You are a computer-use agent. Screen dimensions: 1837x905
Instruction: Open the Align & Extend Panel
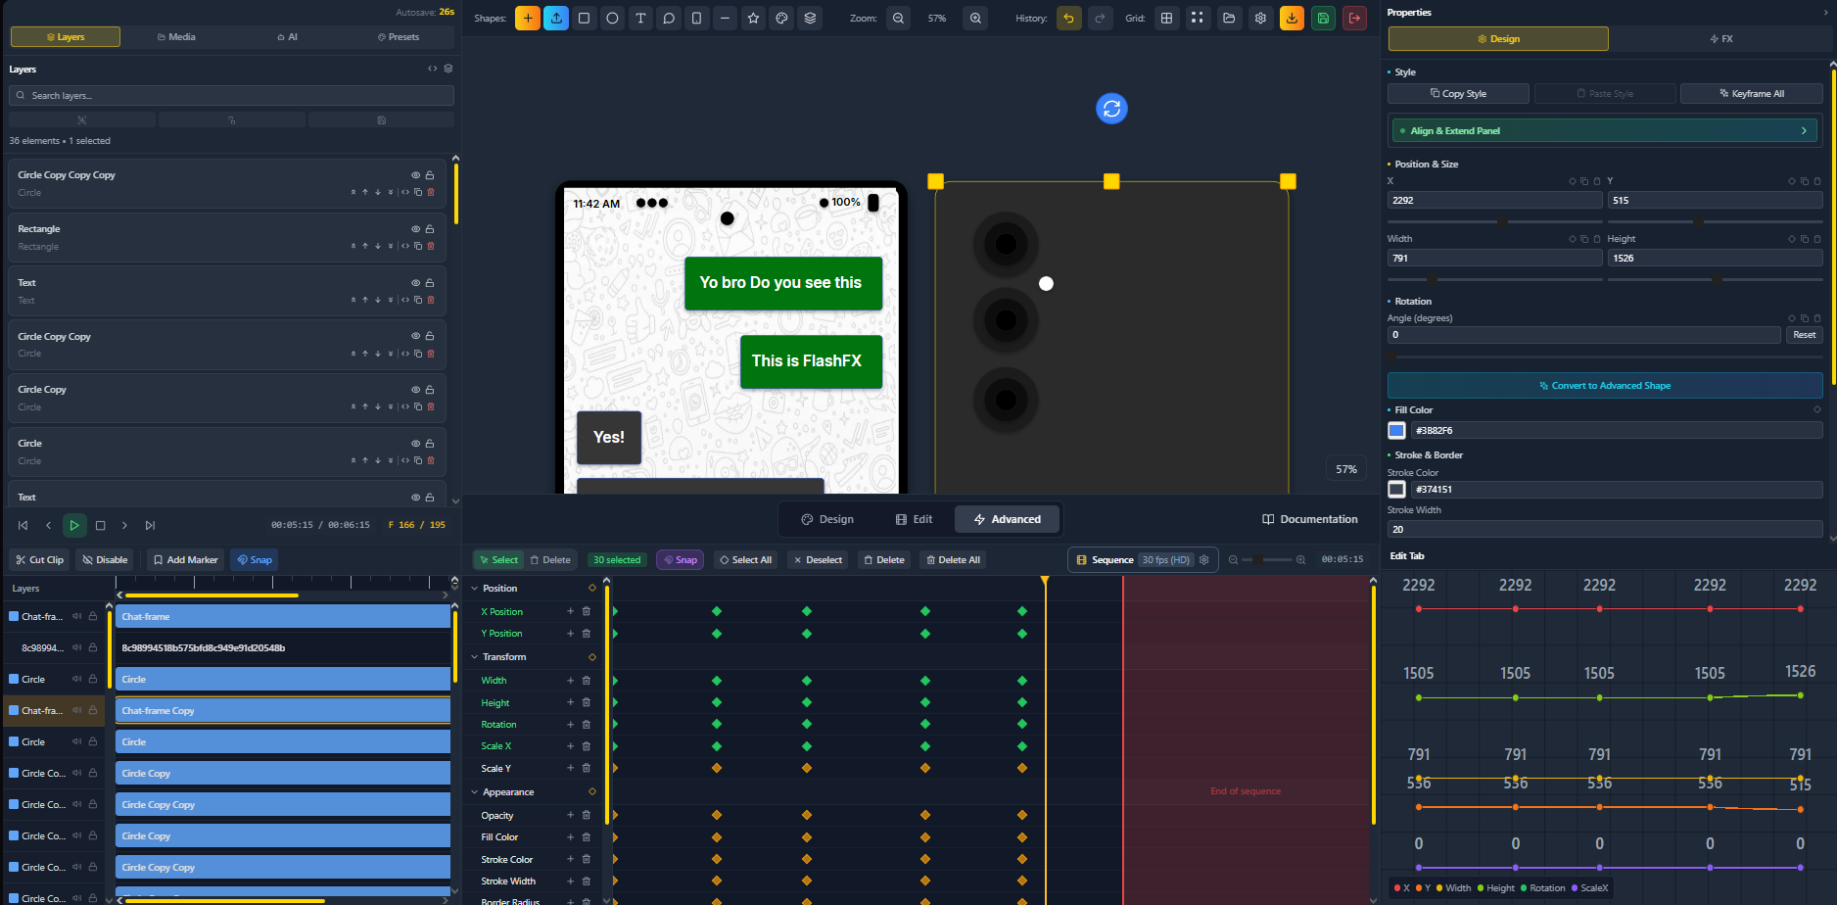tap(1604, 129)
